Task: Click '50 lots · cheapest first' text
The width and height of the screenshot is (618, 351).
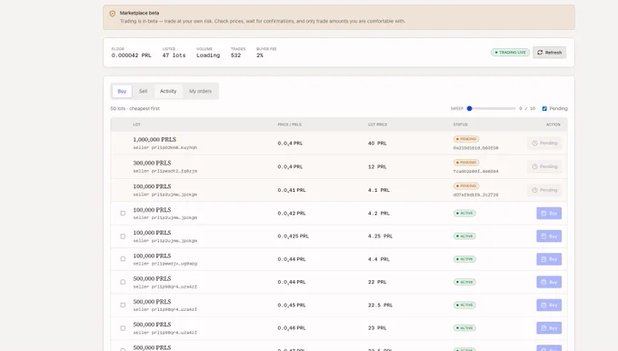Action: (x=135, y=108)
